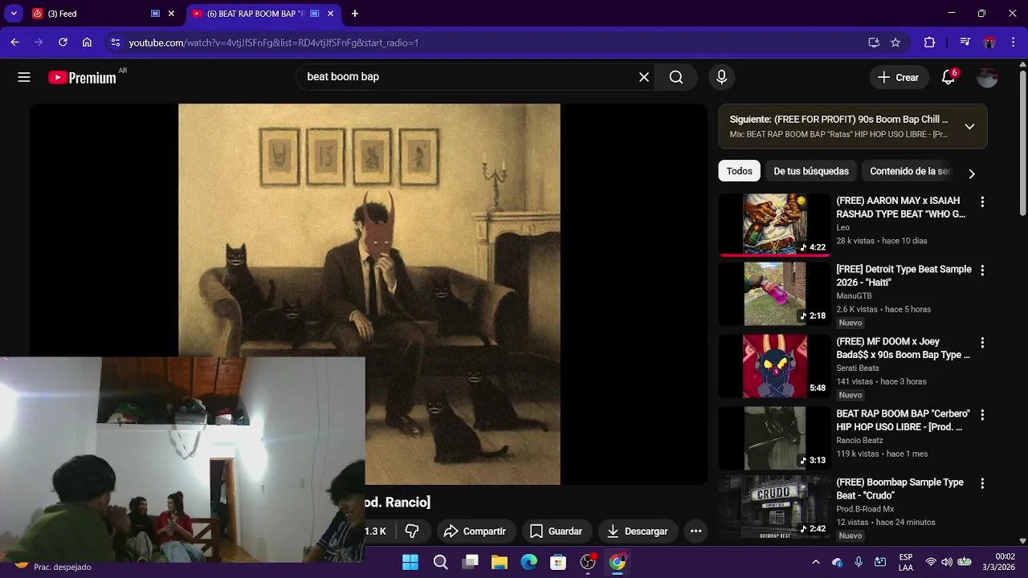The width and height of the screenshot is (1028, 578).
Task: Select Contenido de la serie chip
Action: (909, 171)
